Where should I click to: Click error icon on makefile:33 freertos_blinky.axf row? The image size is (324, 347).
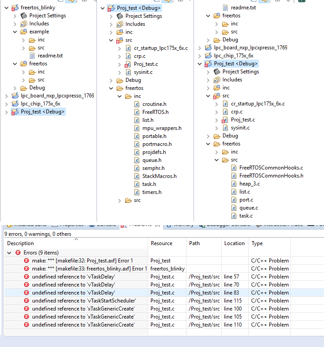(x=26, y=269)
